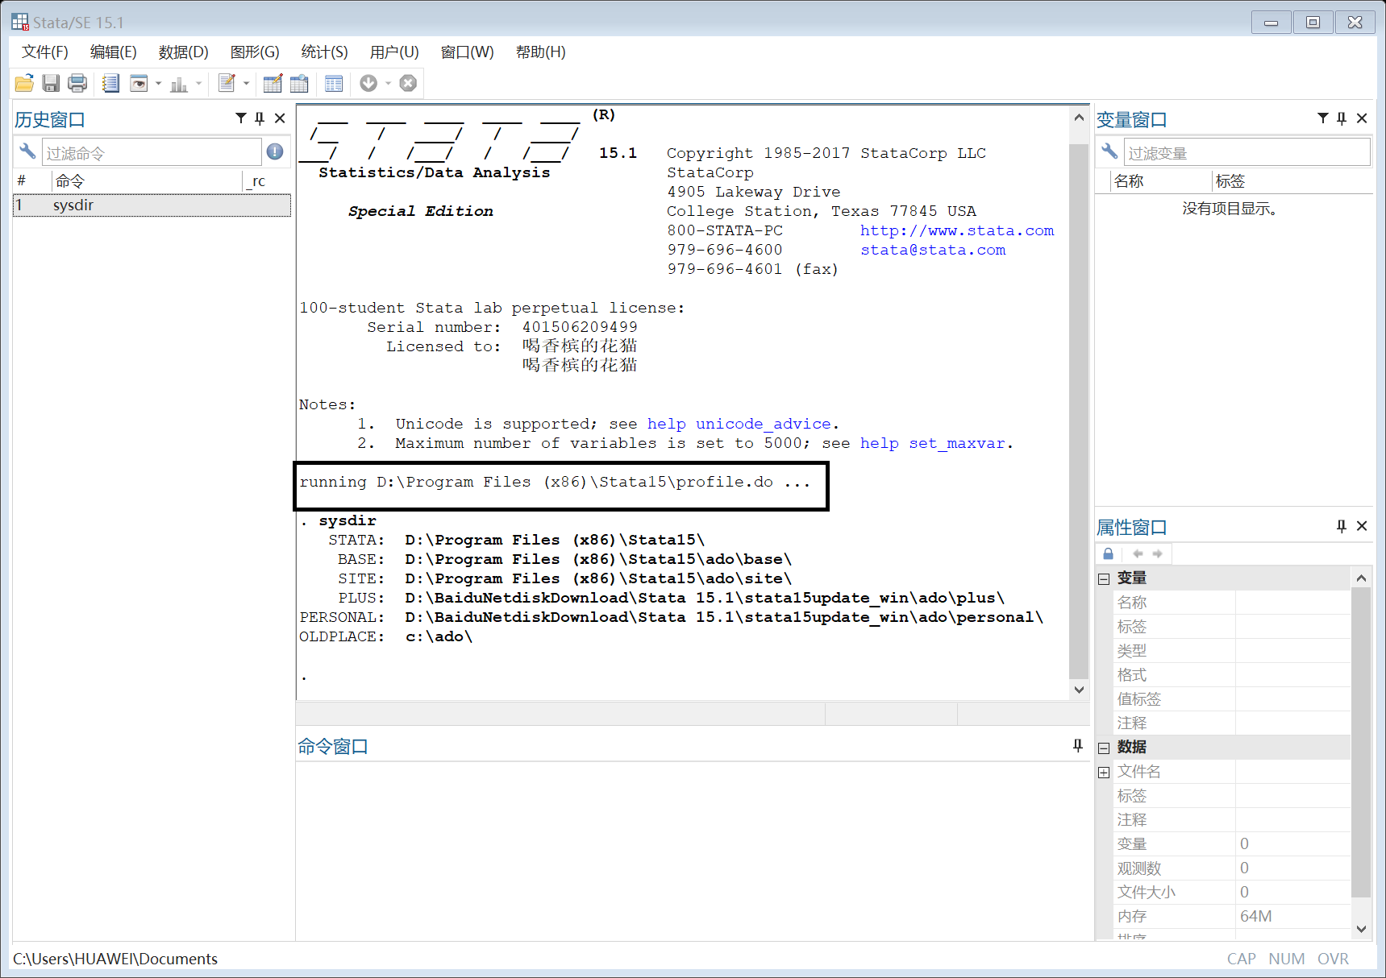The height and width of the screenshot is (978, 1386).
Task: Click results window scroll down arrow
Action: click(x=1079, y=689)
